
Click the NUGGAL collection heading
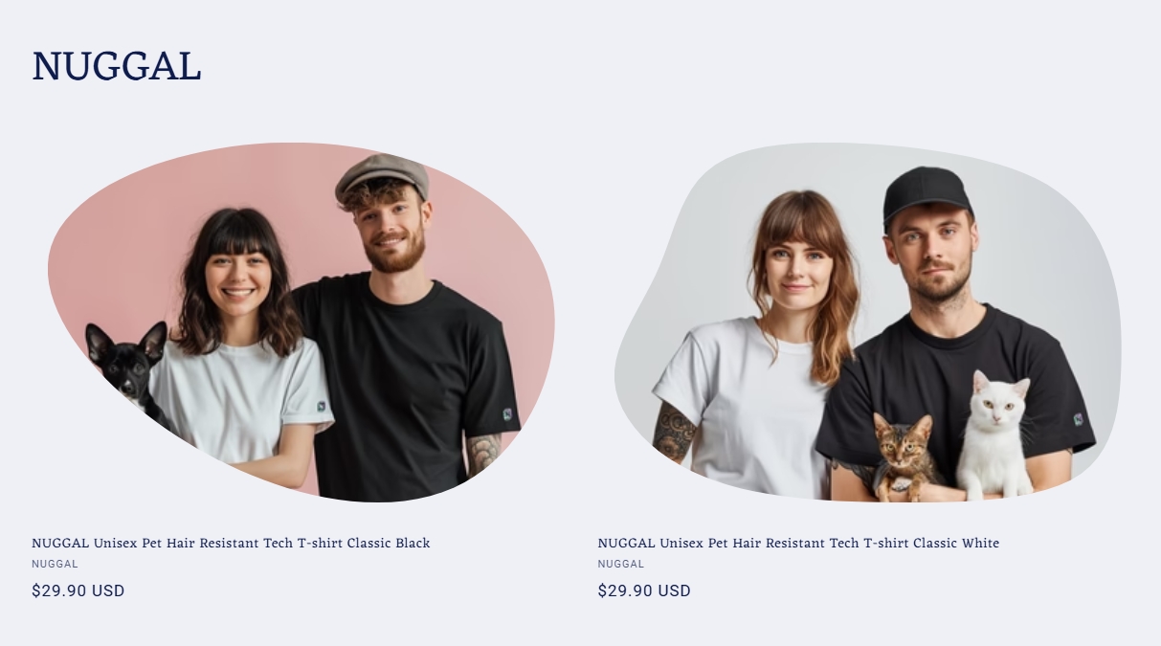[117, 66]
